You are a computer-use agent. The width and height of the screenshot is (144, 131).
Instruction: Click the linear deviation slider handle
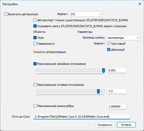point(103,71)
